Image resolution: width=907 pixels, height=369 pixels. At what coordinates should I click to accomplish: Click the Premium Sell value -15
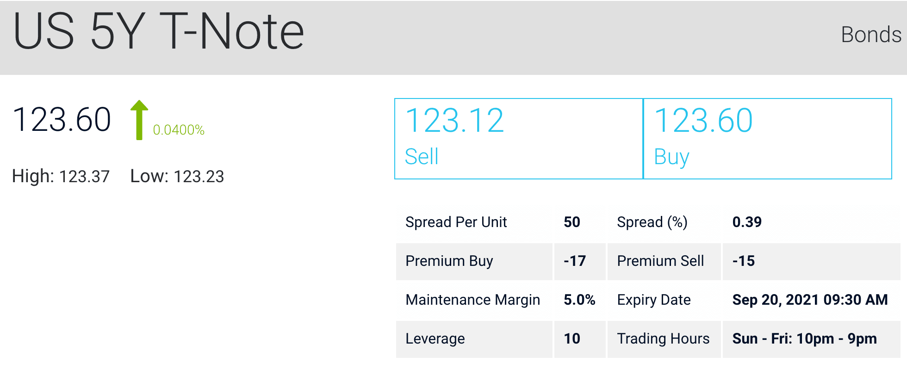pyautogui.click(x=743, y=261)
